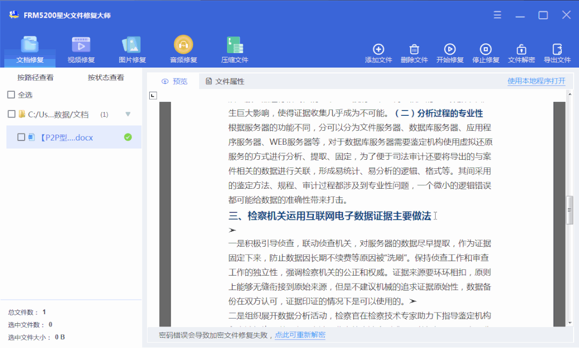Click the preview scroll down arrow

(570, 323)
